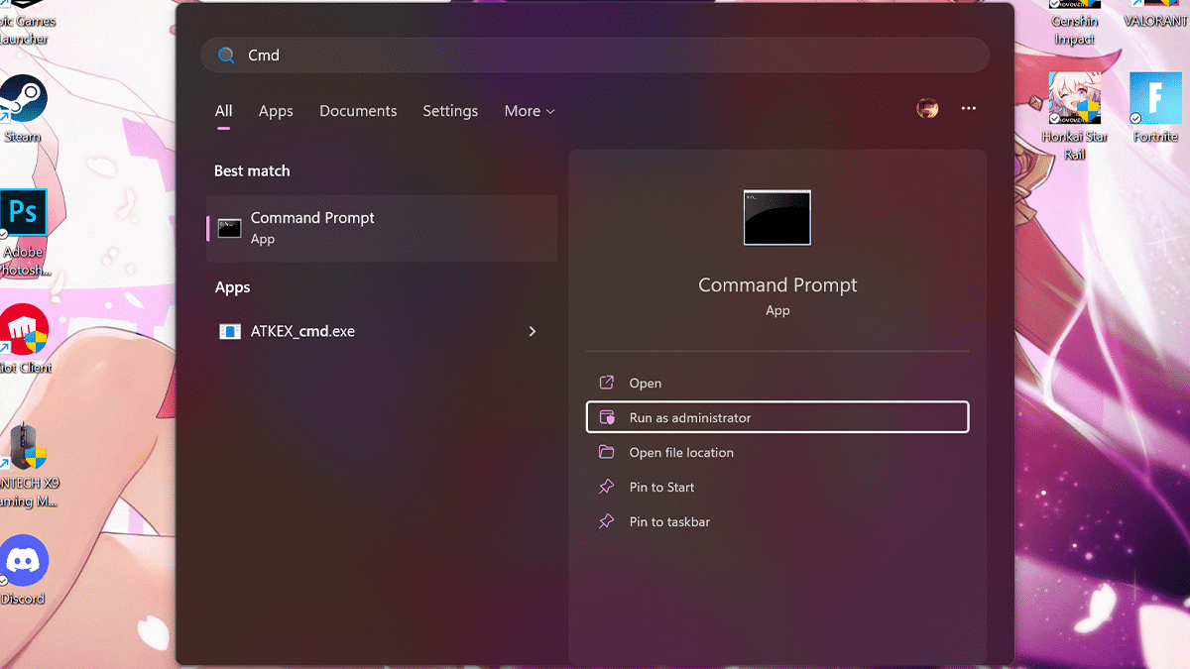Run Command Prompt as administrator

pos(777,417)
